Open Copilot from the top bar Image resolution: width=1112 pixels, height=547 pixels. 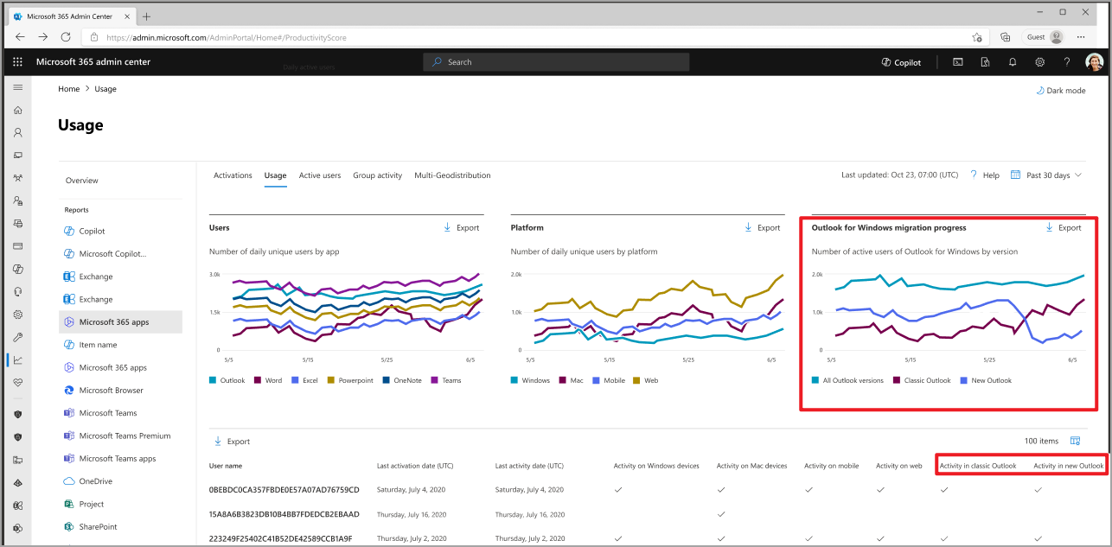coord(901,61)
